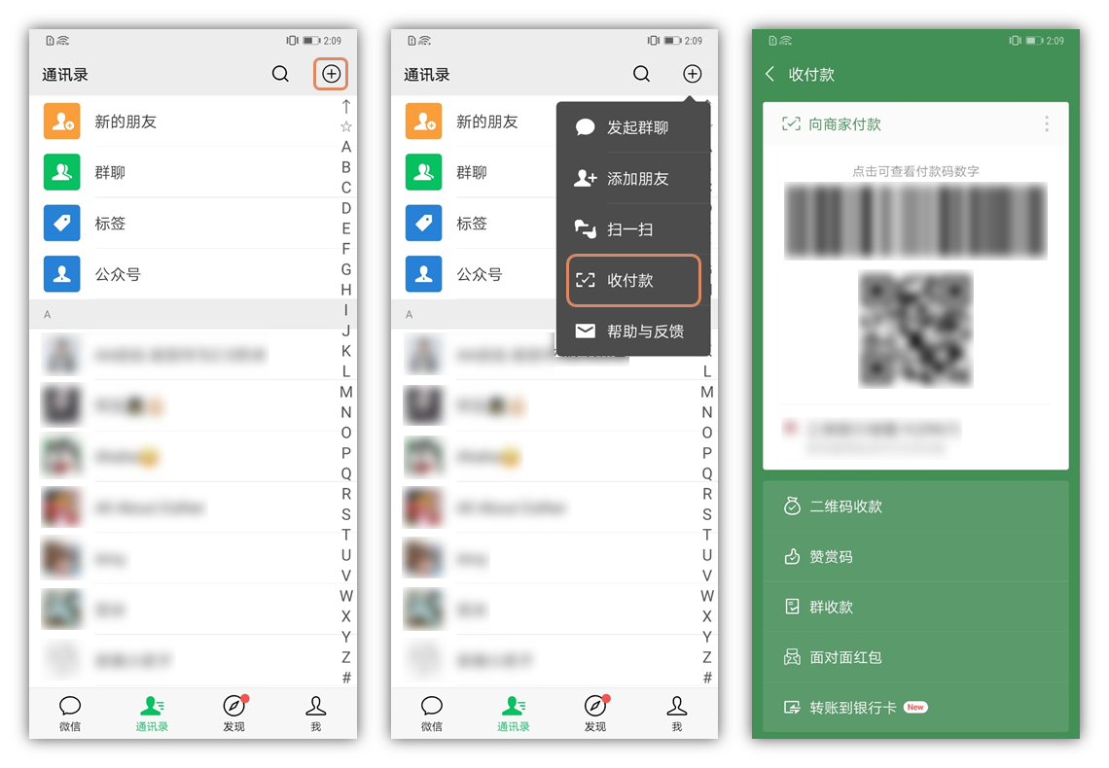The image size is (1109, 768).
Task: Tap the search icon in the left phone
Action: point(281,74)
